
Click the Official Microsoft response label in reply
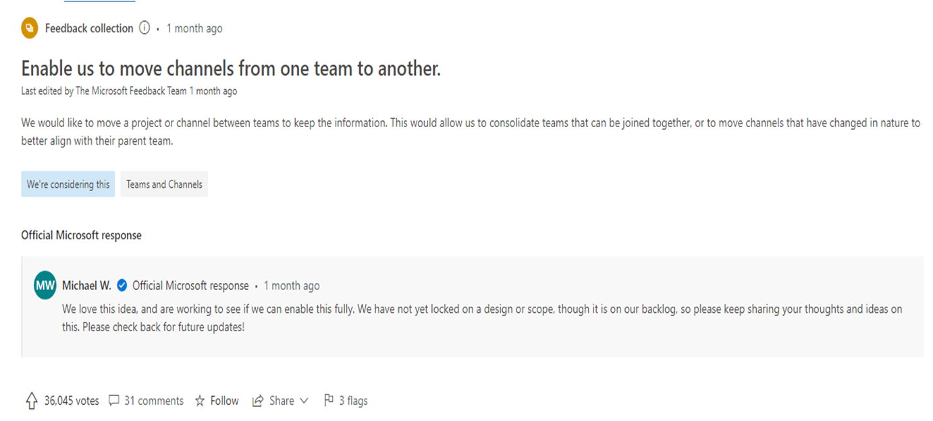190,285
